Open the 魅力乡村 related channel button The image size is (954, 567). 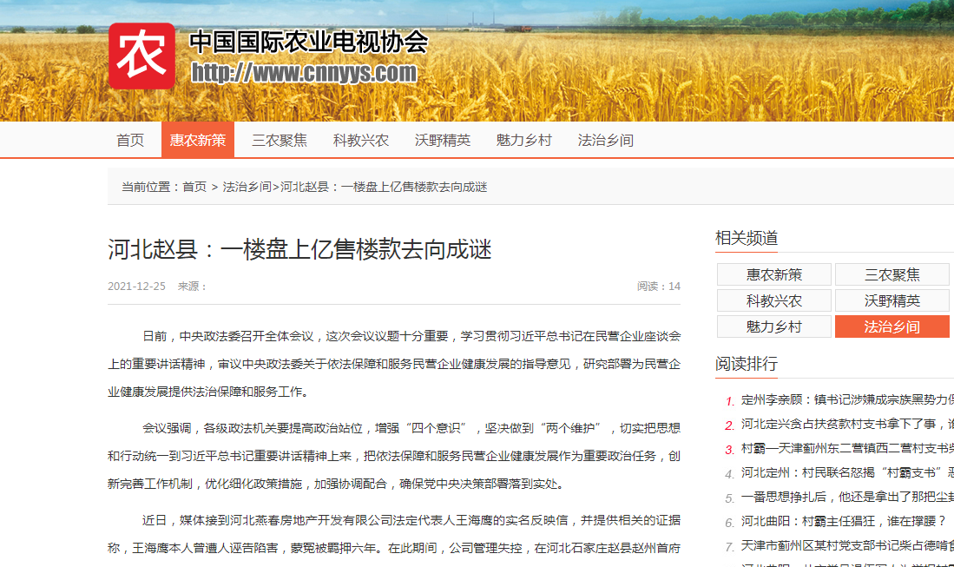[774, 326]
